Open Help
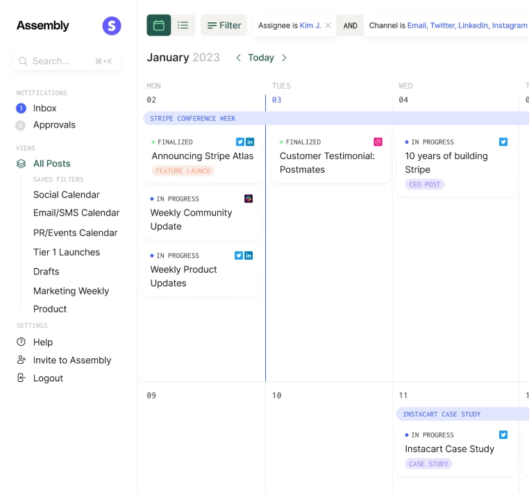This screenshot has width=529, height=493. (43, 342)
